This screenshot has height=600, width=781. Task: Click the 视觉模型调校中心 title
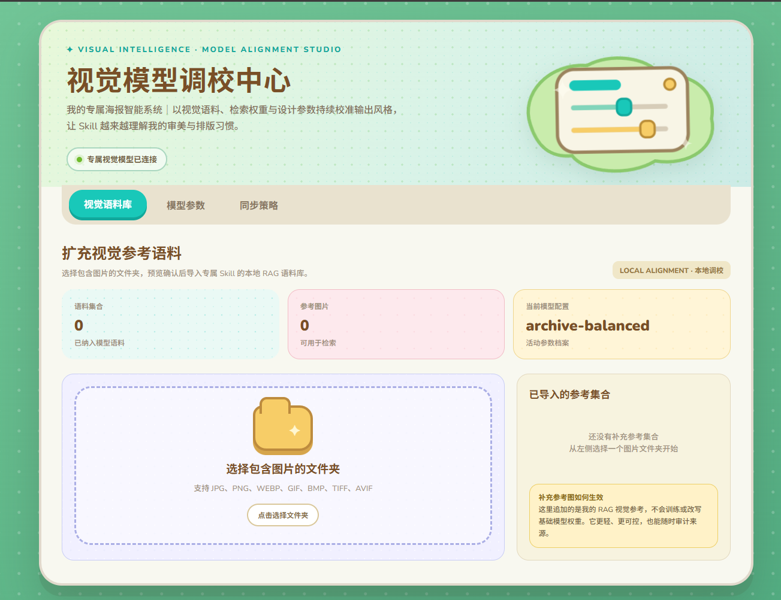(179, 80)
